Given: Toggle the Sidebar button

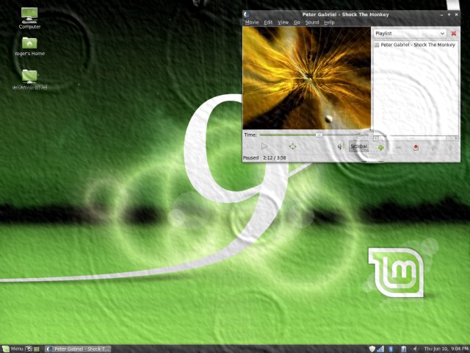Looking at the screenshot, I should point(359,146).
